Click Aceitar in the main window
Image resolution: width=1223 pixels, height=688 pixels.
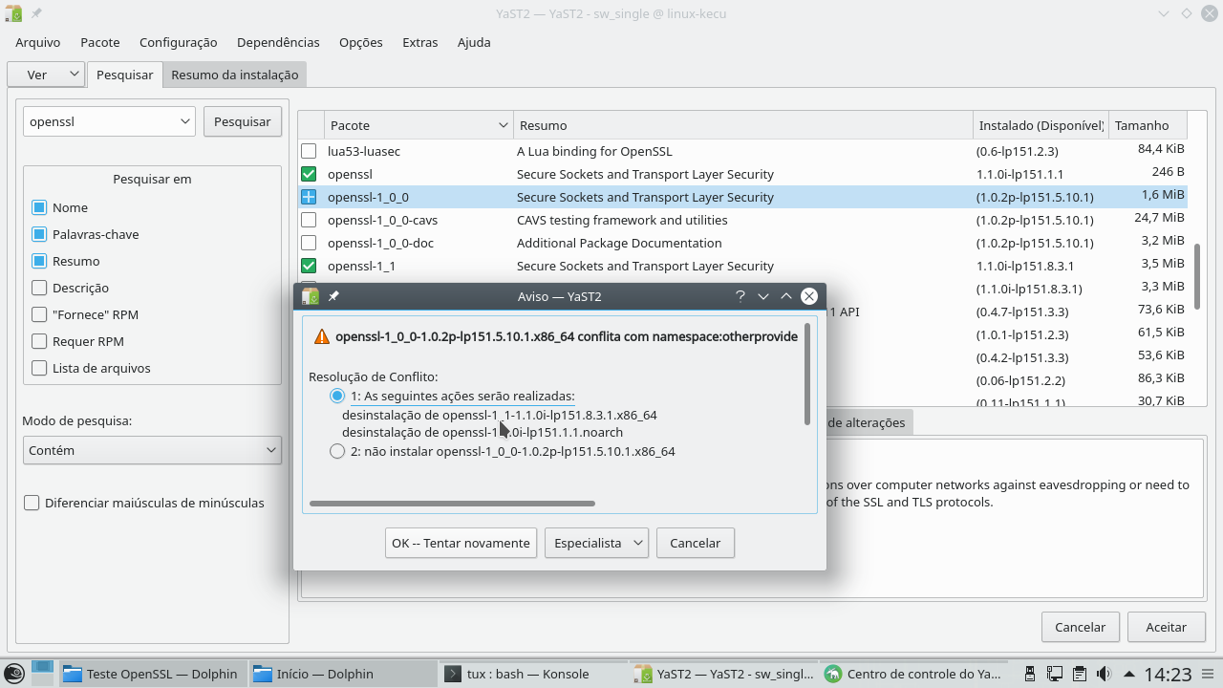click(1167, 627)
